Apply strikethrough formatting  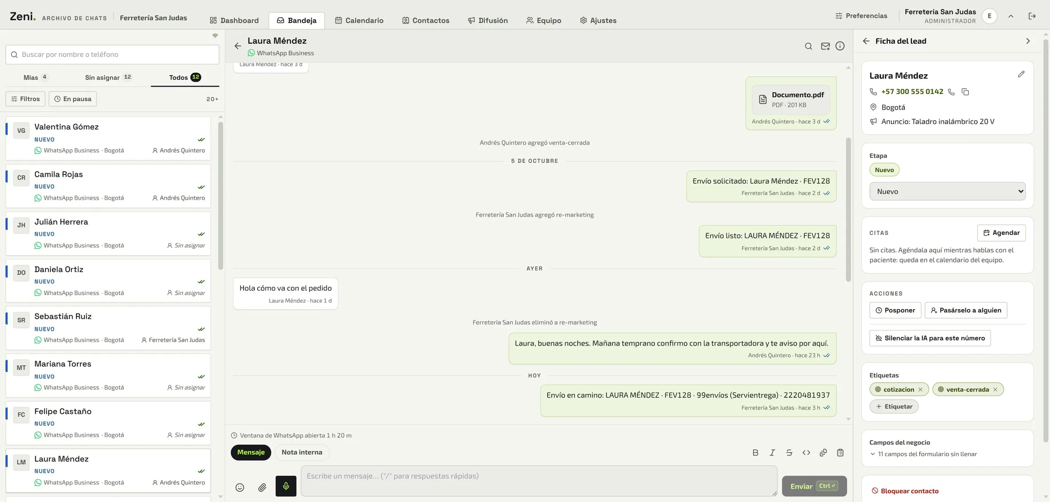coord(789,453)
